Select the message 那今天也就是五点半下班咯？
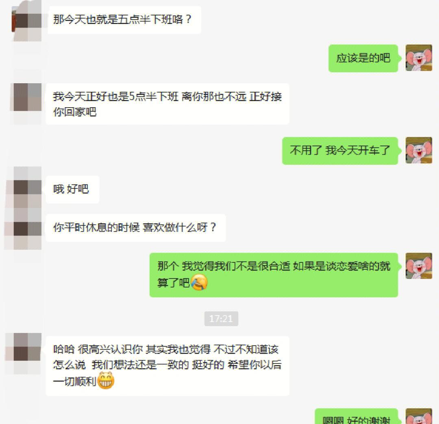Screen dimensions: 439x424 point(124,20)
